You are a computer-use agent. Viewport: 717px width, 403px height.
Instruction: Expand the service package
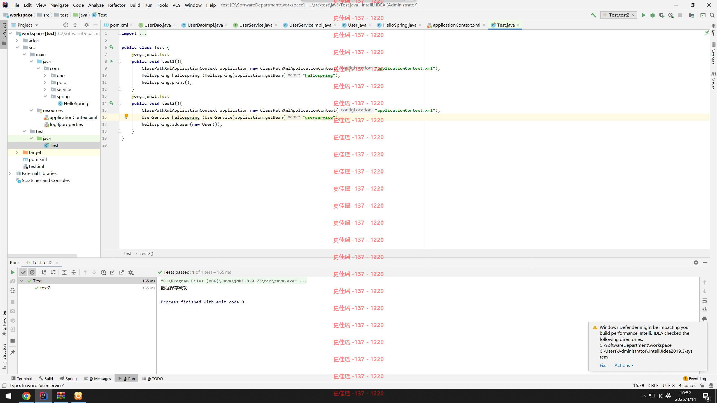pyautogui.click(x=45, y=89)
